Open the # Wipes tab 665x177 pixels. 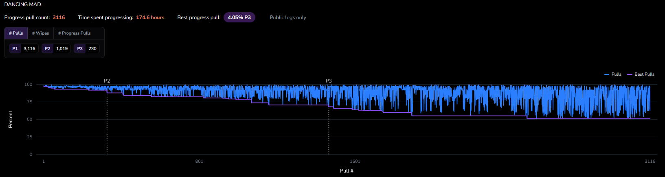(x=41, y=33)
